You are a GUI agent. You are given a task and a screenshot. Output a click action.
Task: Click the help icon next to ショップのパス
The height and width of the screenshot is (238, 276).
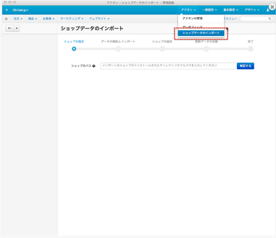coord(94,66)
